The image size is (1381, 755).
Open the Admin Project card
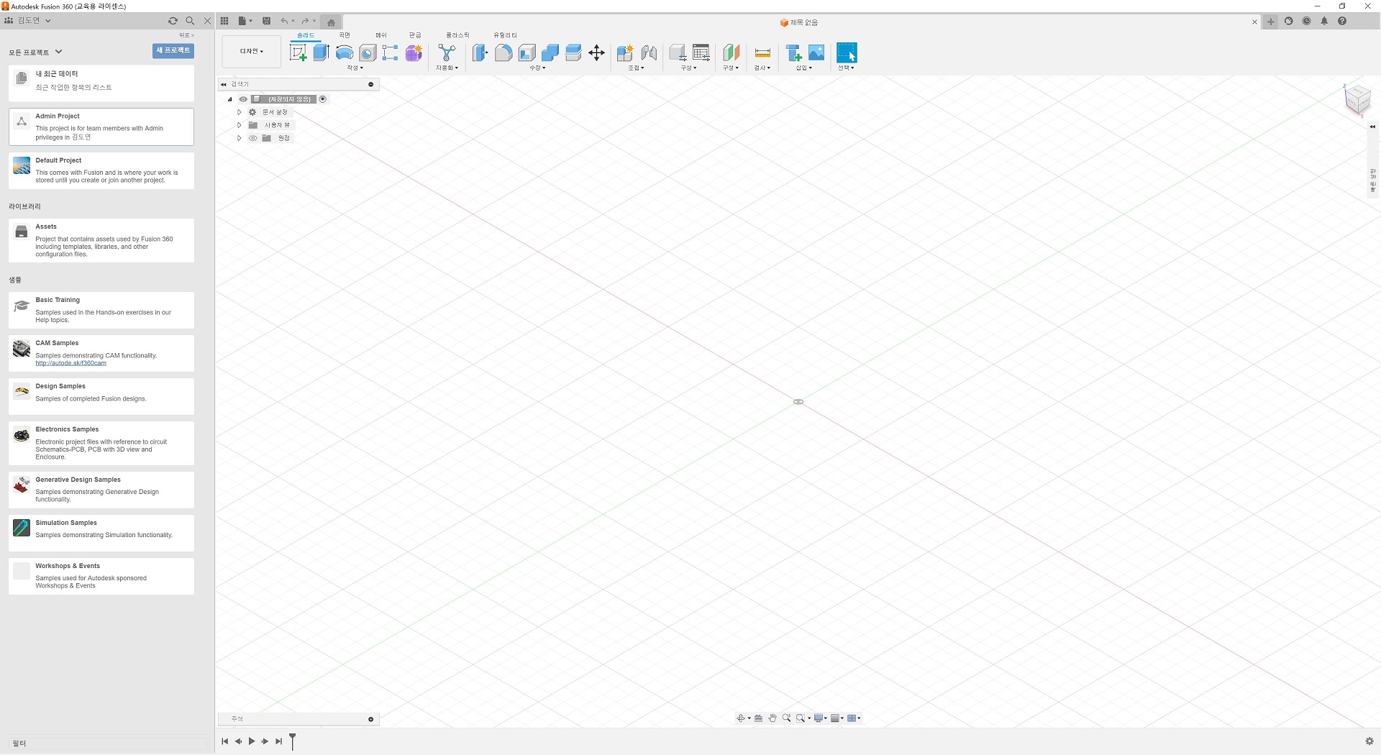pos(101,127)
